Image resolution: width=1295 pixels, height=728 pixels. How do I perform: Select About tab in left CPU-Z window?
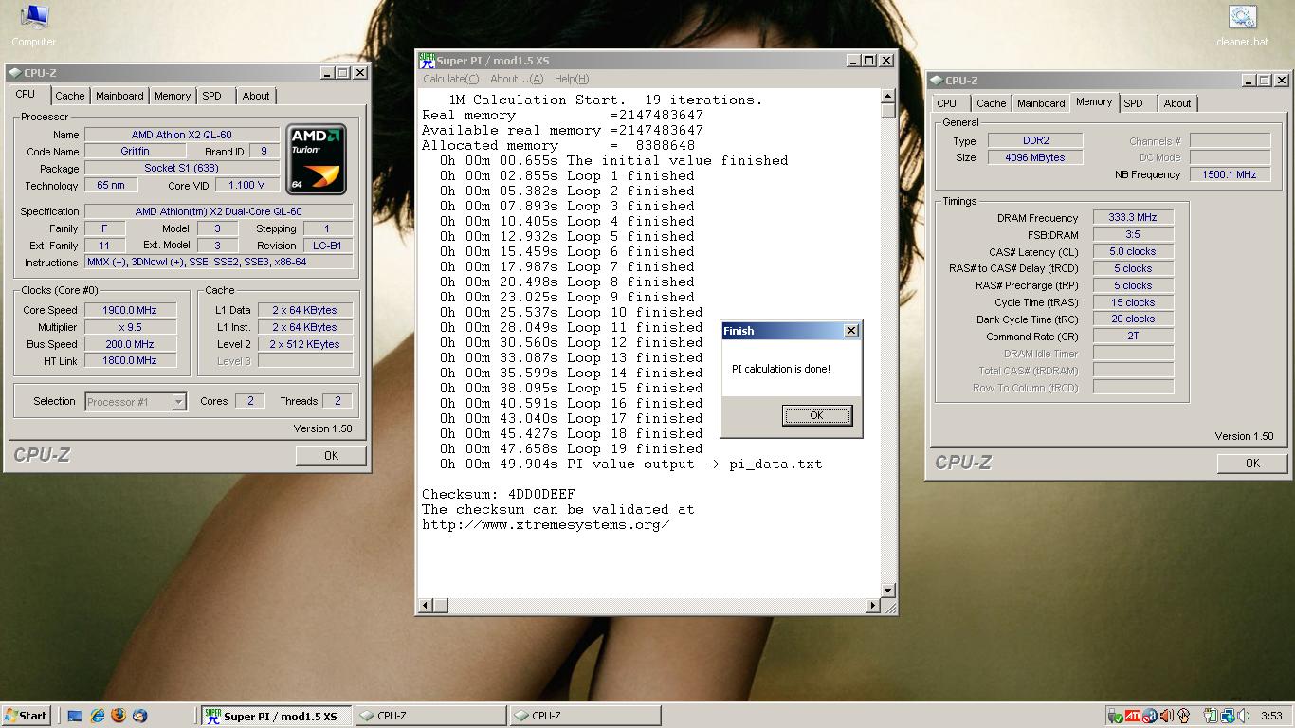coord(256,96)
